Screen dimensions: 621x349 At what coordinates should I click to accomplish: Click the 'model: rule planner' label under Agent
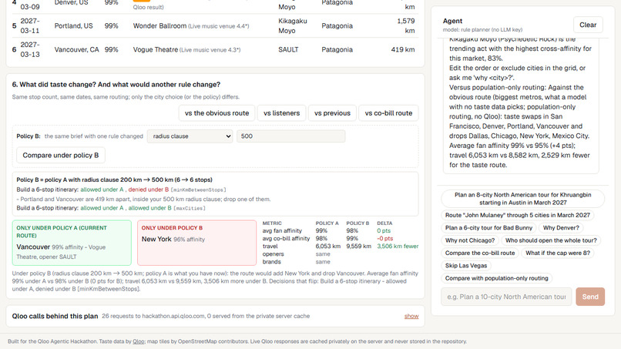pyautogui.click(x=482, y=30)
